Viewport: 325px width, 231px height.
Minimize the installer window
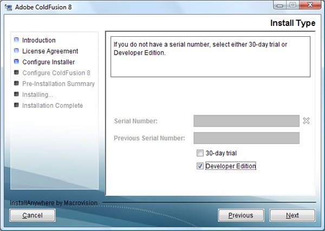280,5
